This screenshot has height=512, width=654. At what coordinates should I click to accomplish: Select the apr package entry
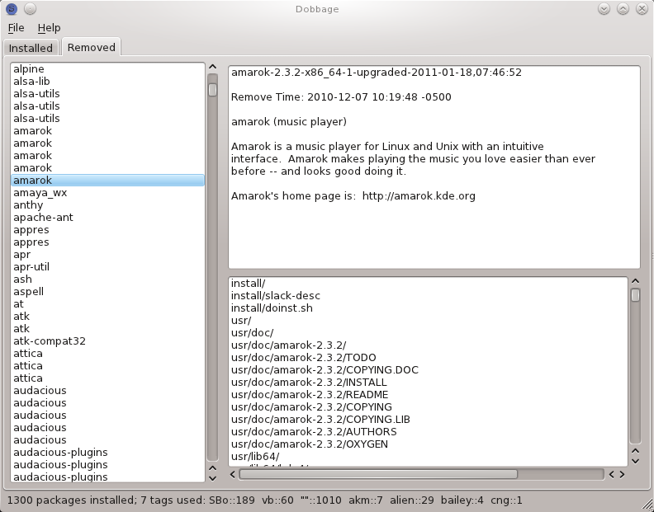(x=107, y=254)
